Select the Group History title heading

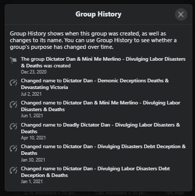[x=98, y=14]
